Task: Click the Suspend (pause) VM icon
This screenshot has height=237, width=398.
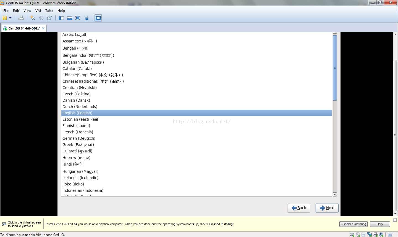Action: 5,18
